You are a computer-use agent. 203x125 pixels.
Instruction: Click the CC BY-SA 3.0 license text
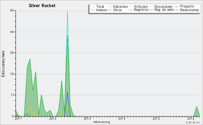[x=193, y=122]
